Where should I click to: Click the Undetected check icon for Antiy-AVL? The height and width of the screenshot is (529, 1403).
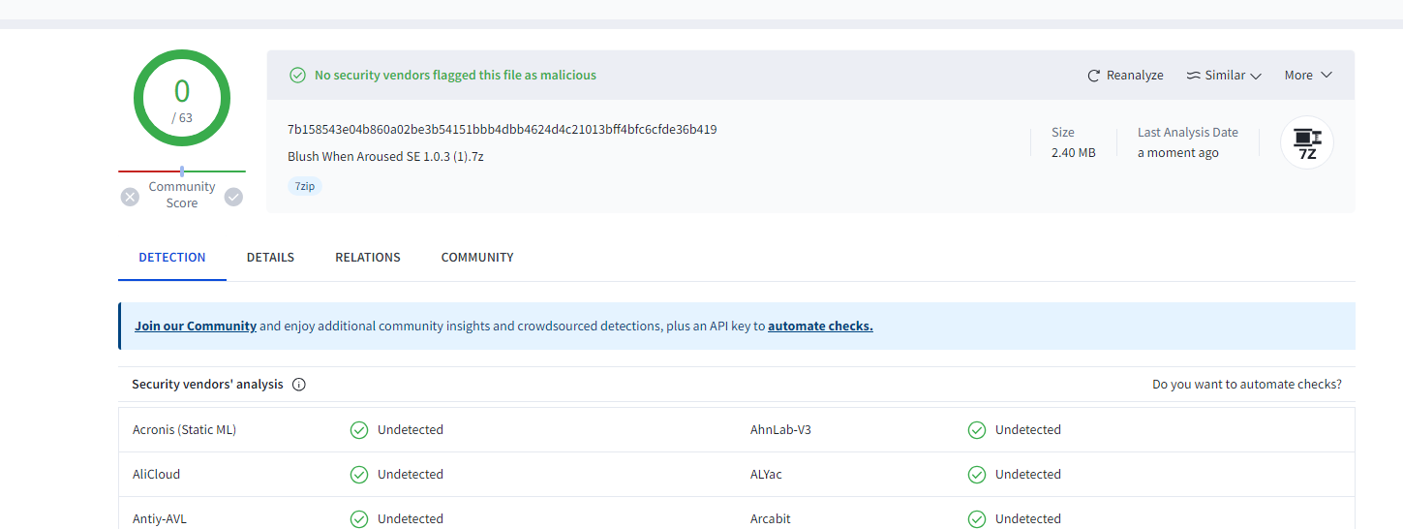click(x=359, y=519)
